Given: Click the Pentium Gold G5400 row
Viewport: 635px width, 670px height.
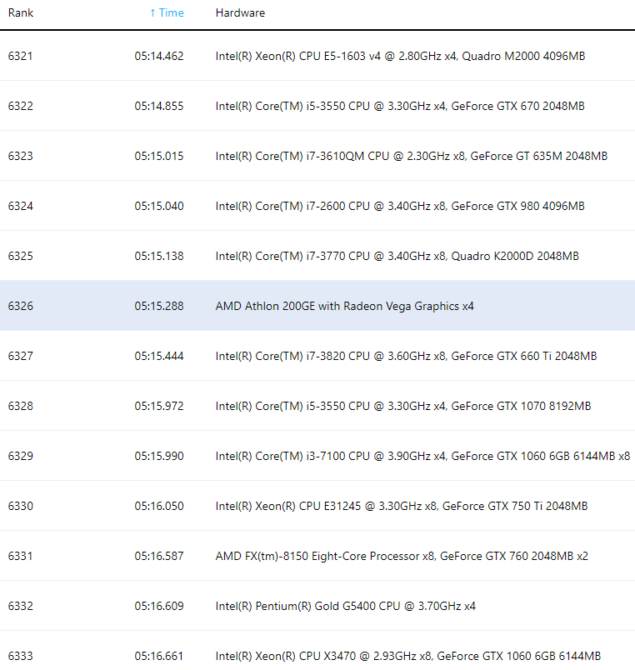Looking at the screenshot, I should pyautogui.click(x=345, y=606).
